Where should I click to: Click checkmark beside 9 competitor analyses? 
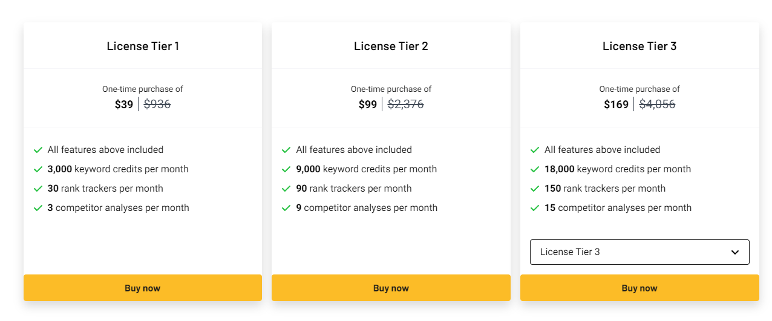click(286, 208)
